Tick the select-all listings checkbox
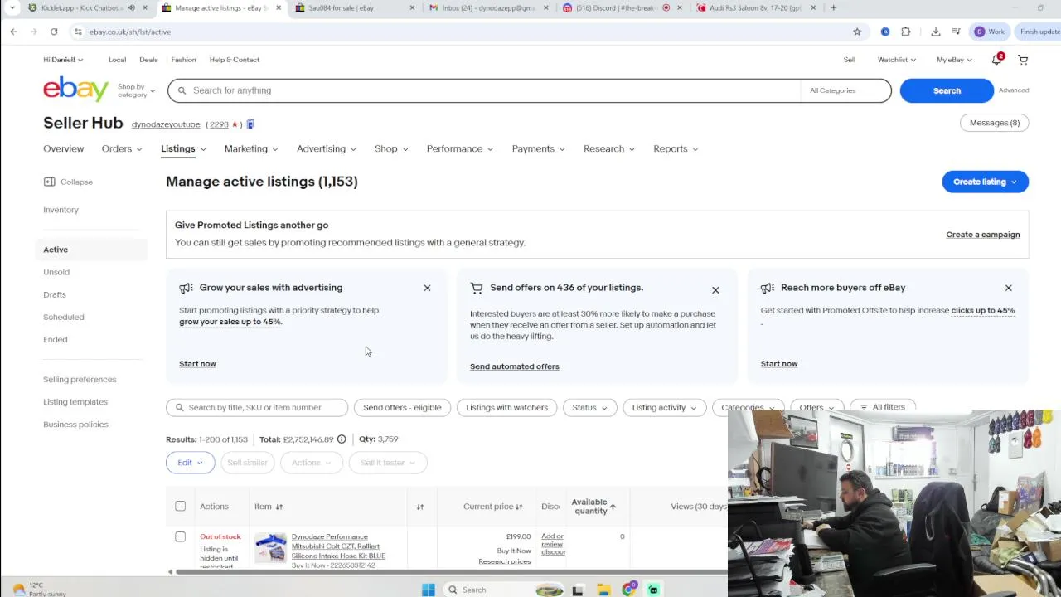The width and height of the screenshot is (1061, 597). pos(180,506)
